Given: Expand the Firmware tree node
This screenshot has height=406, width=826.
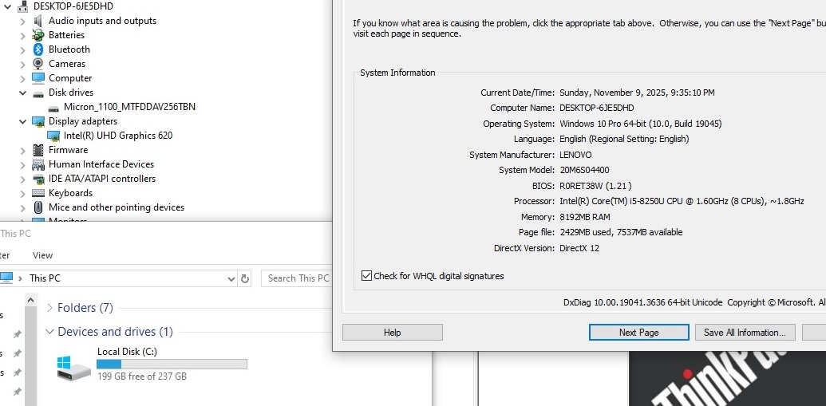Looking at the screenshot, I should [x=22, y=150].
